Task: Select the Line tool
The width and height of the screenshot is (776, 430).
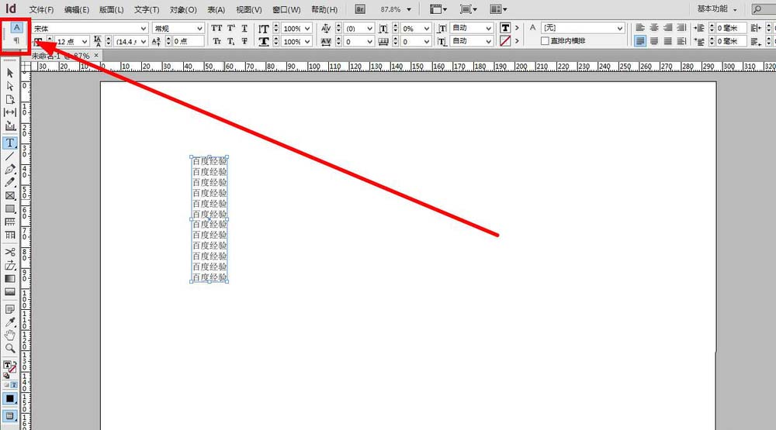Action: (x=11, y=157)
